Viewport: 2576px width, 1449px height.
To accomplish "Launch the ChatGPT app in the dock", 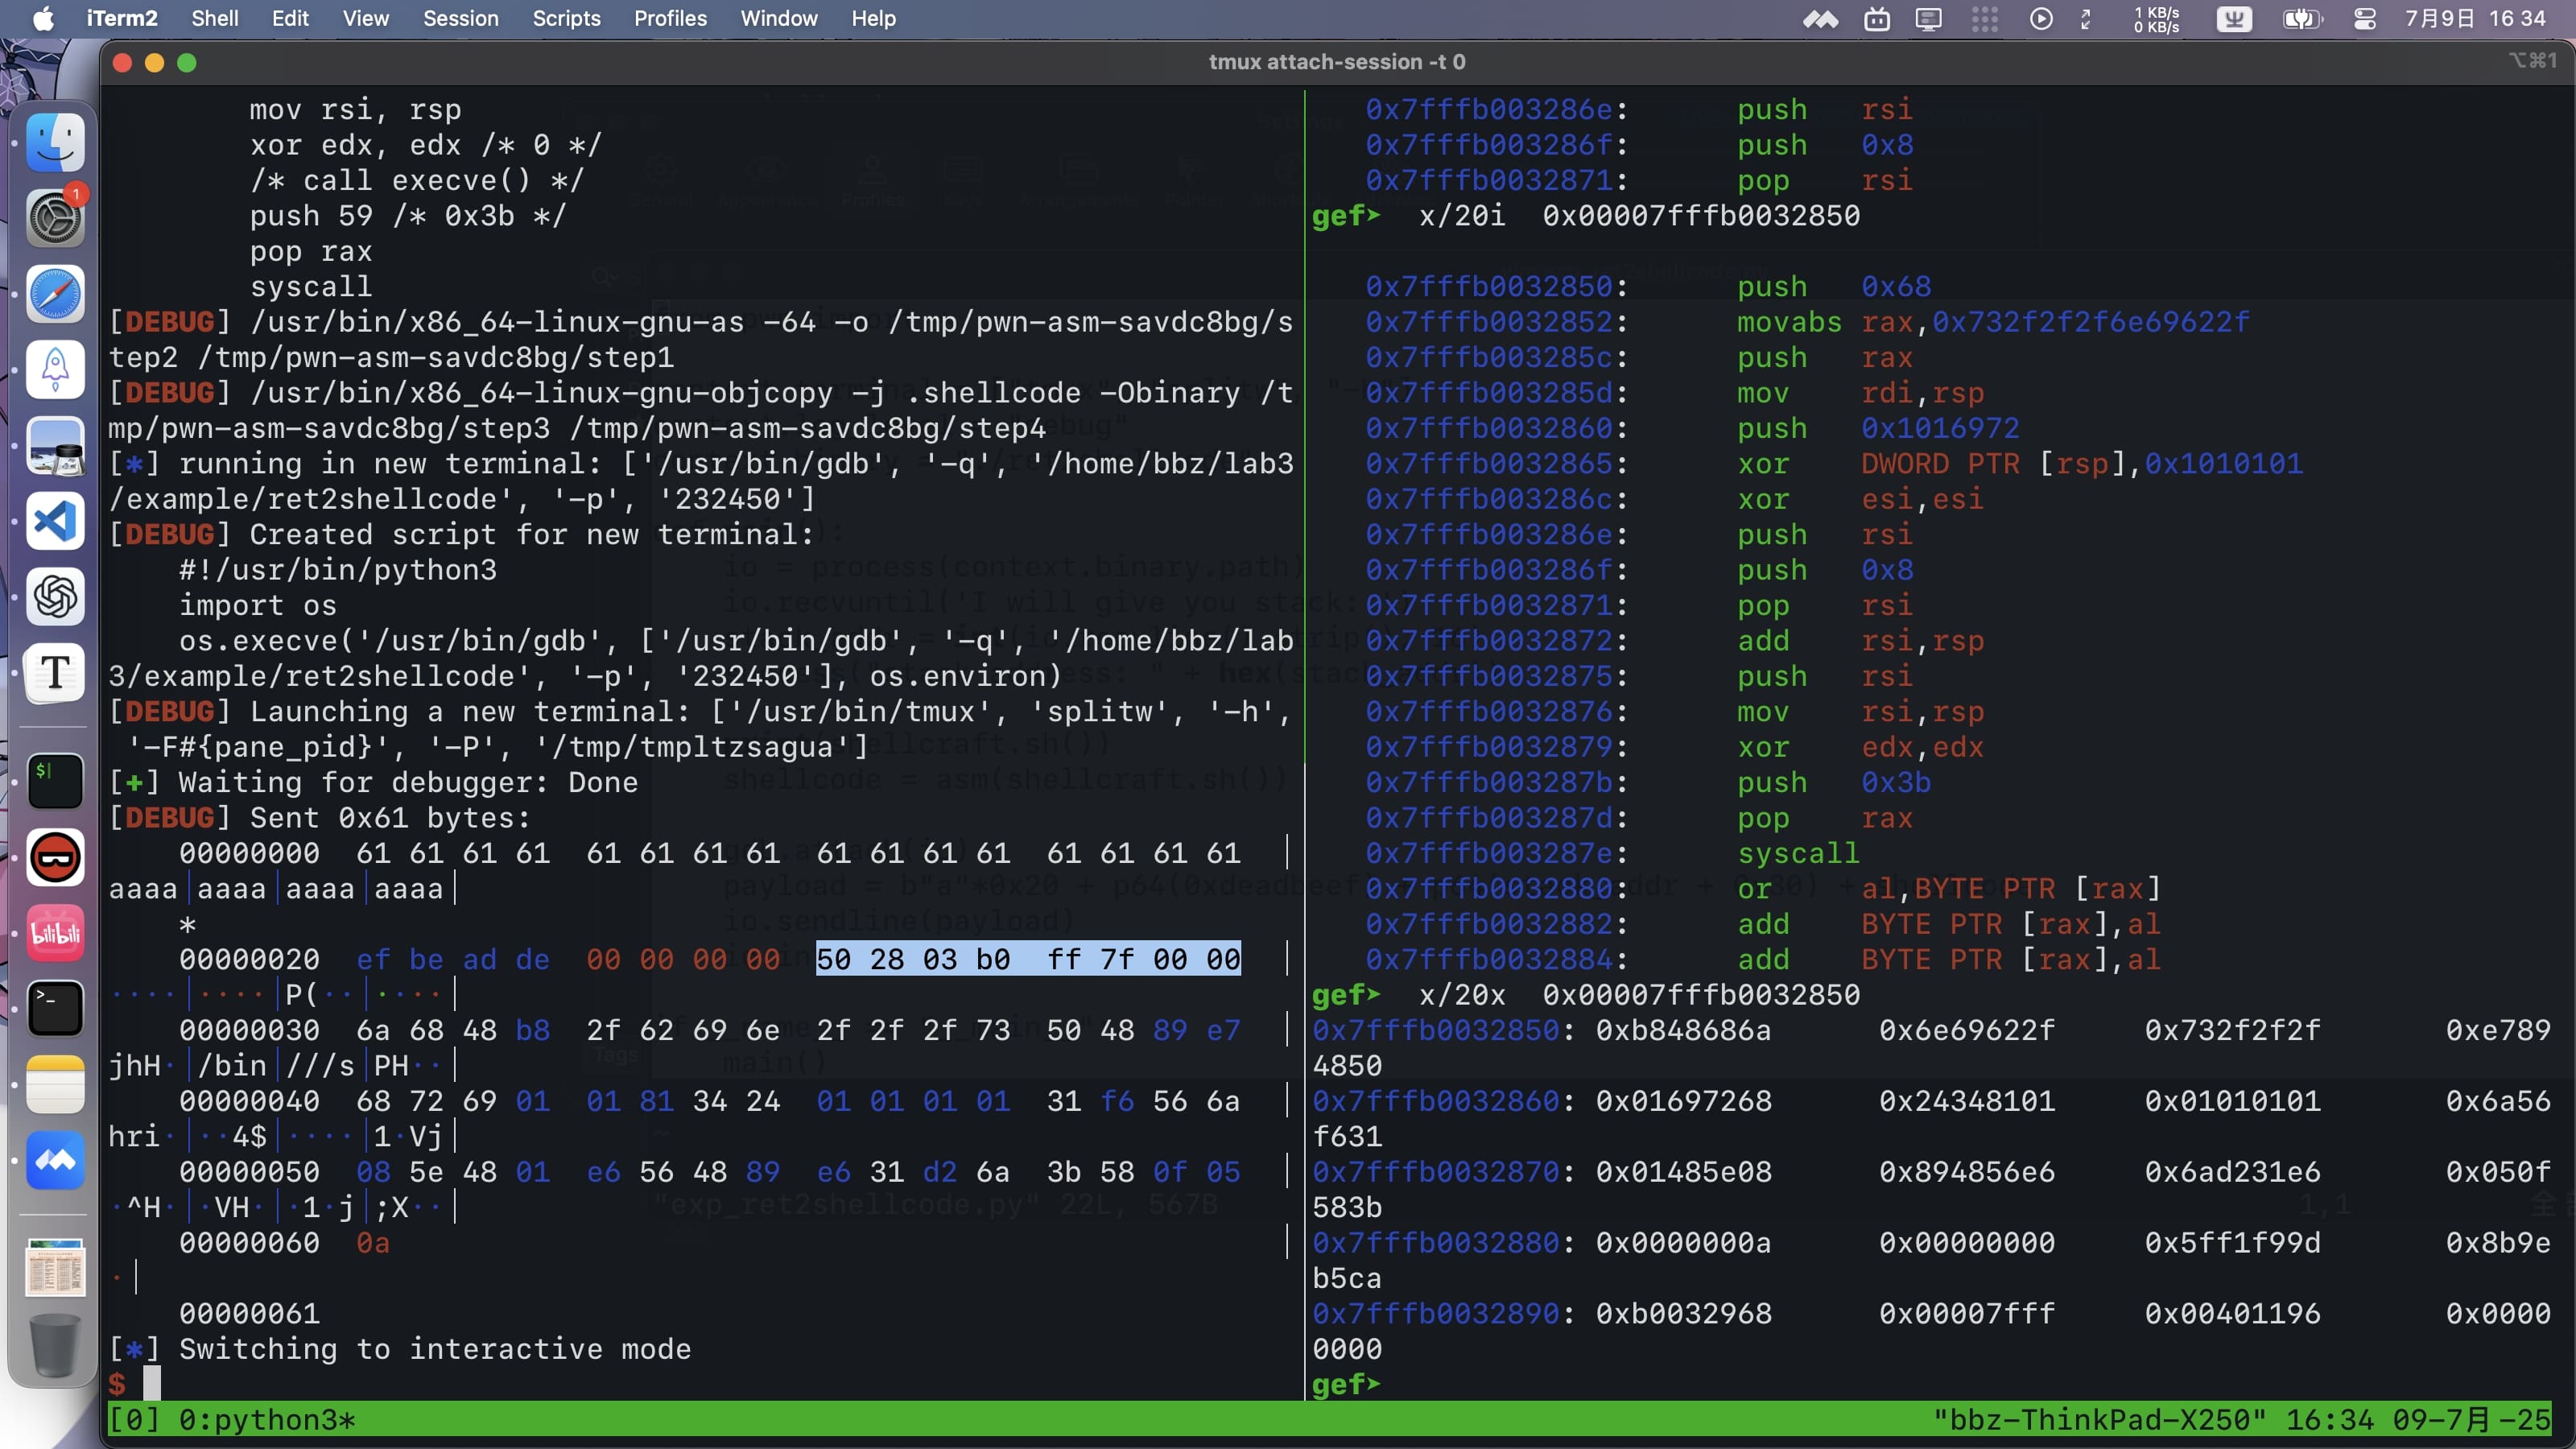I will point(55,597).
